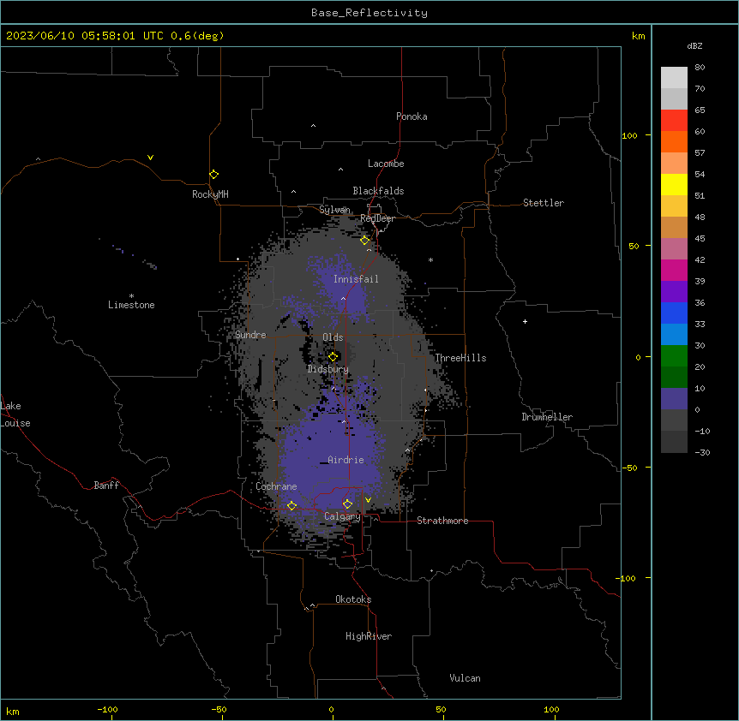The width and height of the screenshot is (739, 721).
Task: Click the Didsbury city label
Action: (x=328, y=369)
